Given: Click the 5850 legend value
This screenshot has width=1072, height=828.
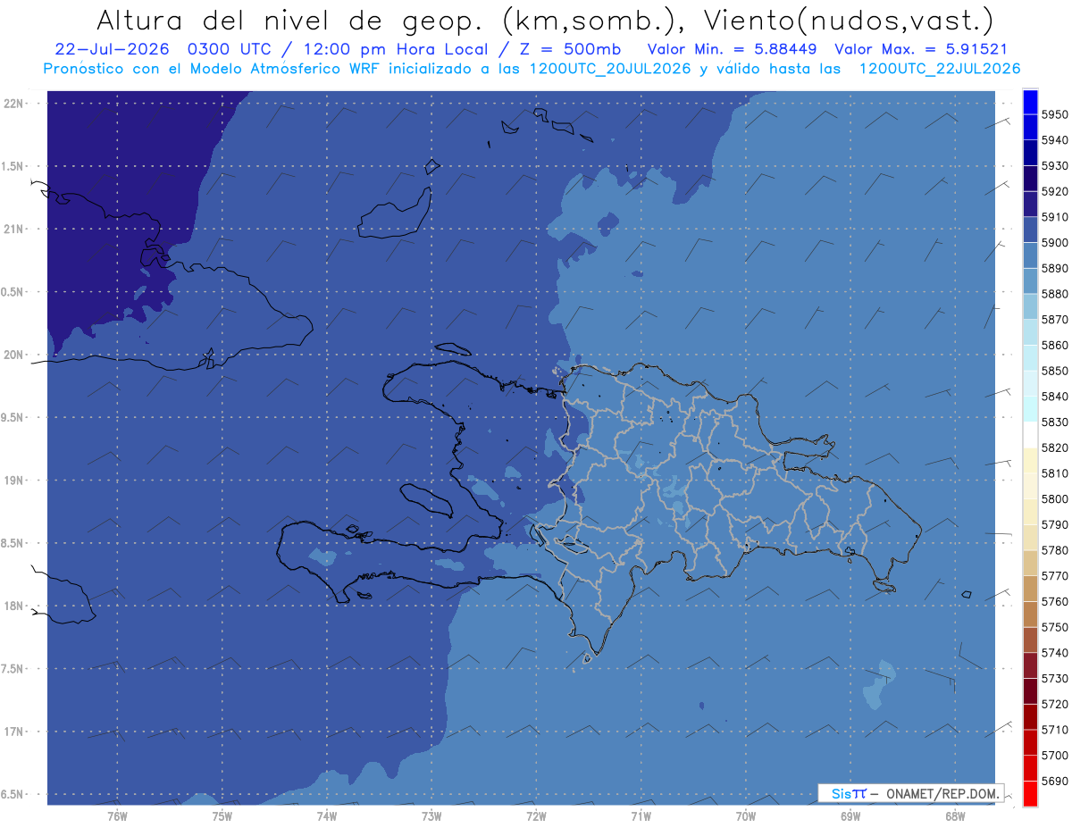Looking at the screenshot, I should [1055, 371].
